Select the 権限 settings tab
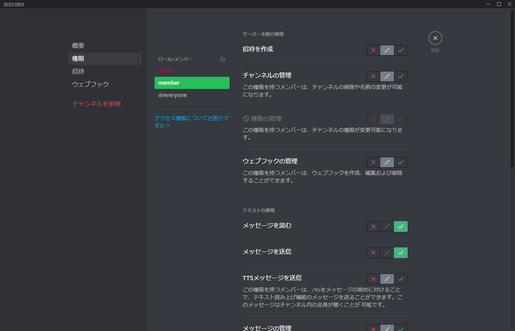 pyautogui.click(x=105, y=59)
